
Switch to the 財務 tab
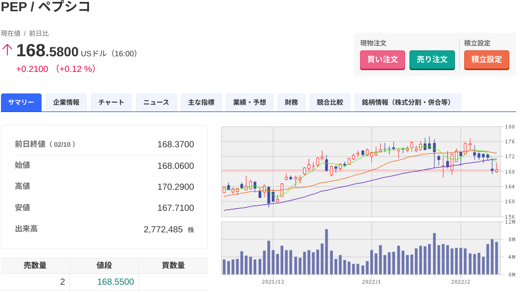point(292,102)
